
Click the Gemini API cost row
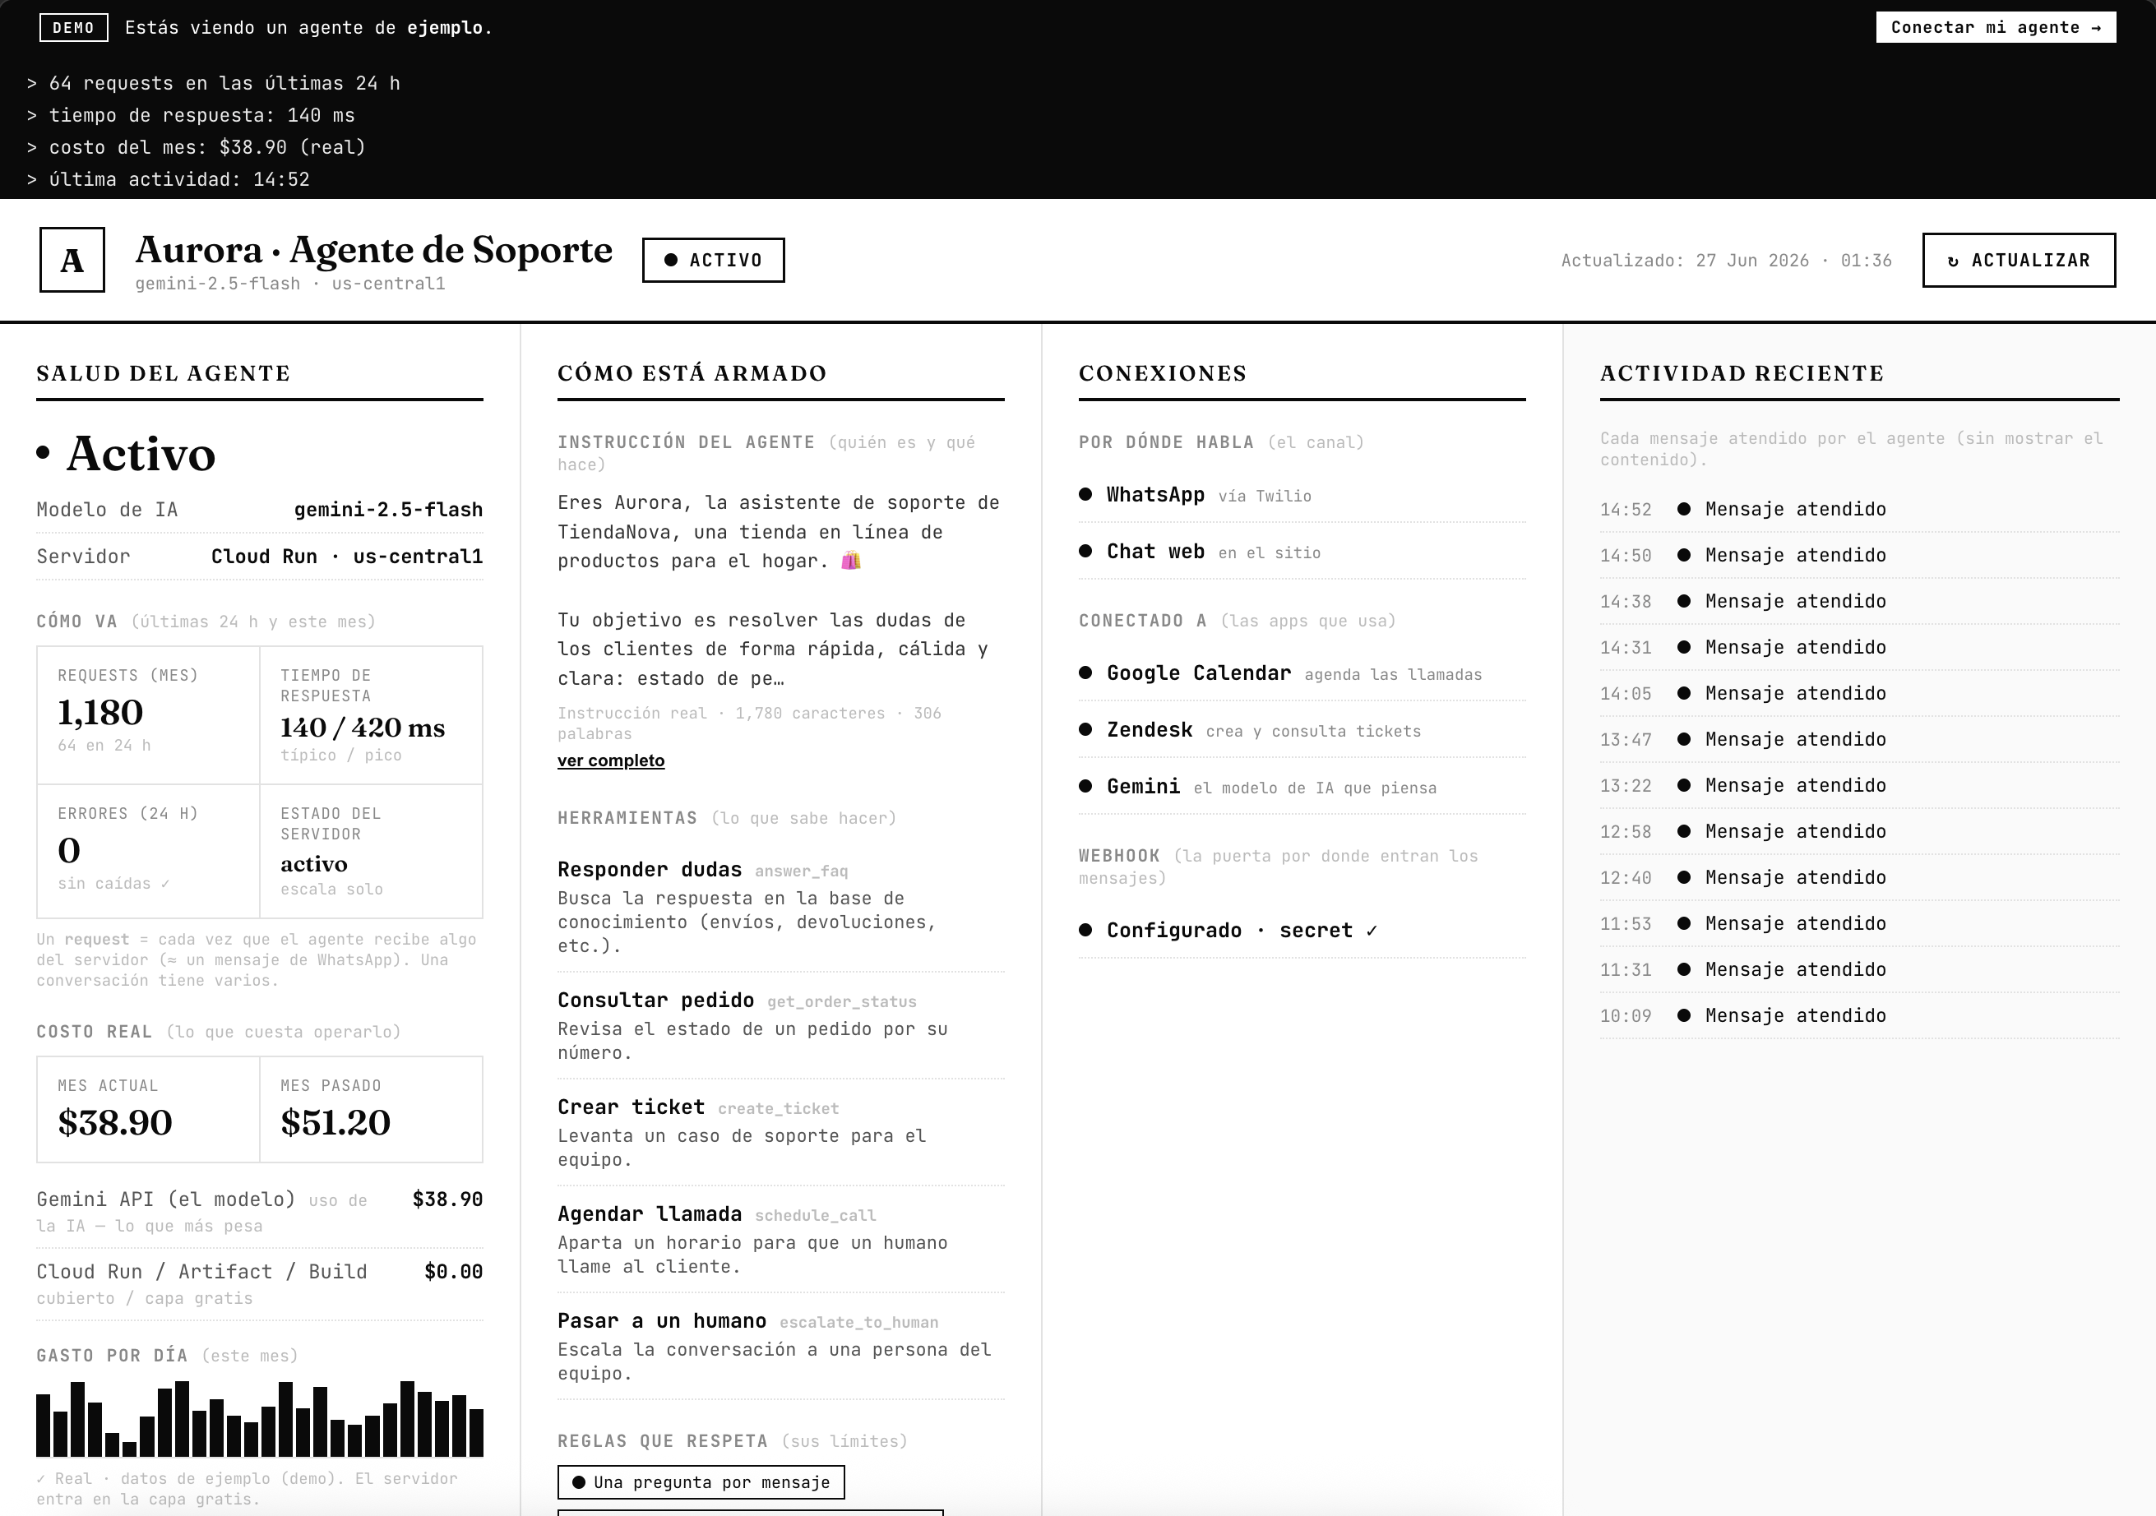click(x=259, y=1212)
